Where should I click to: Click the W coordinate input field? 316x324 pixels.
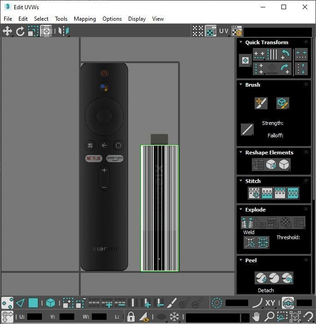99,317
